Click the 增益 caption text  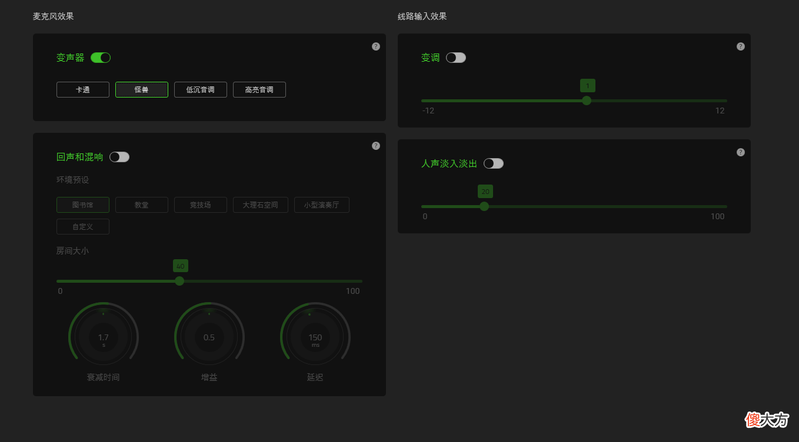click(209, 377)
